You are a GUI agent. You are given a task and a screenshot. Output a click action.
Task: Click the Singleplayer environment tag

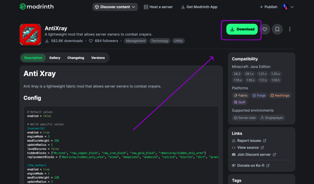coord(272,118)
